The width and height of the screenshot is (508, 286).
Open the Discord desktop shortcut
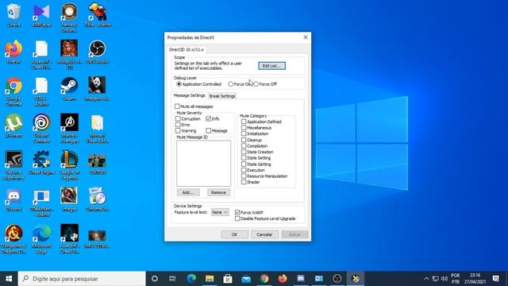click(13, 199)
